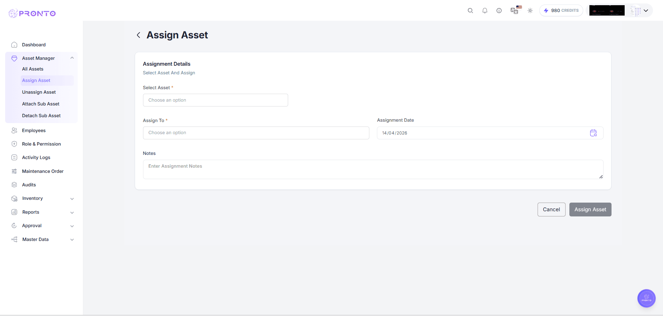Select the Dashboard home icon
The image size is (663, 316).
[14, 45]
